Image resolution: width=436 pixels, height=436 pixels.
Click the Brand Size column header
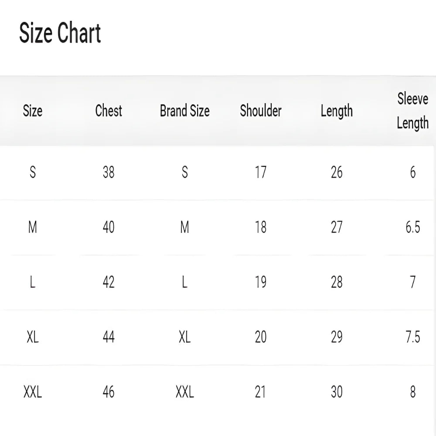point(184,111)
